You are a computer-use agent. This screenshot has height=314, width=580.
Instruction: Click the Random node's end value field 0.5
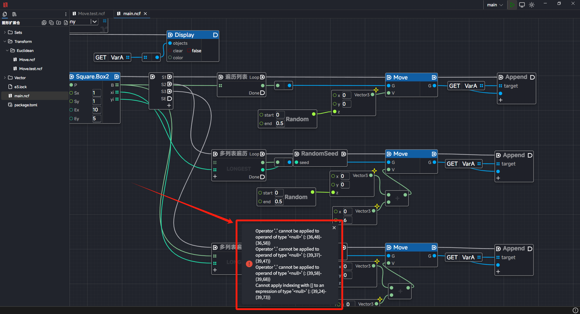tap(280, 123)
